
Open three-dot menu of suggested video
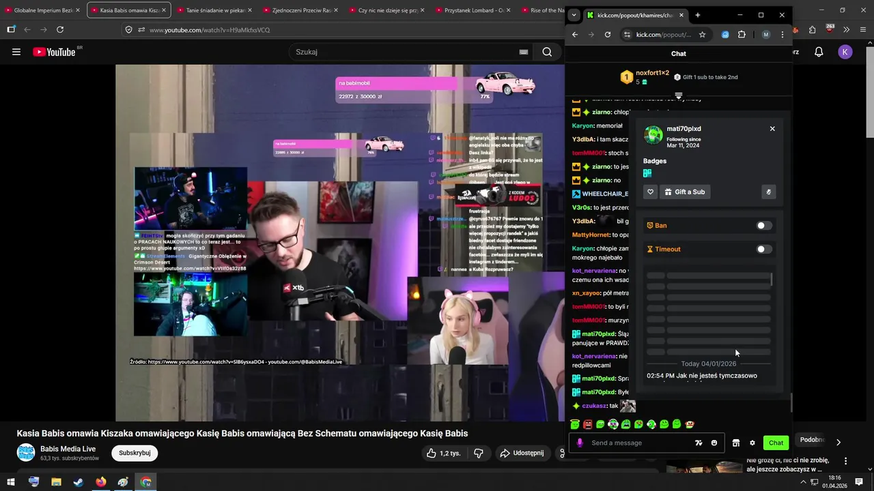coord(845,462)
